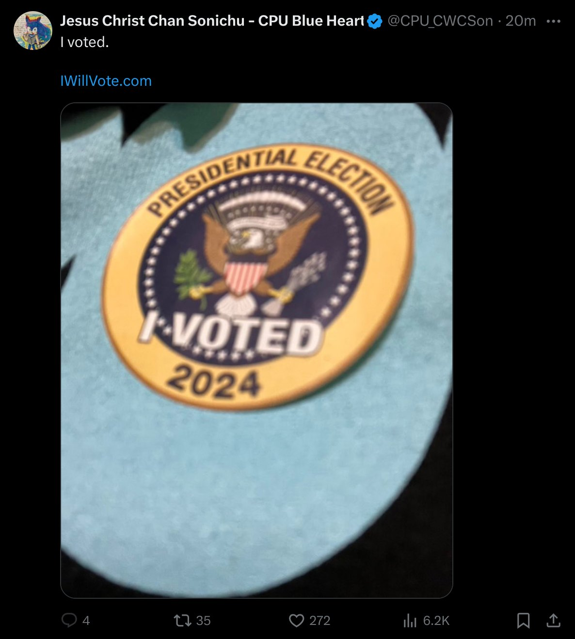View analytics via the bar chart icon

410,620
